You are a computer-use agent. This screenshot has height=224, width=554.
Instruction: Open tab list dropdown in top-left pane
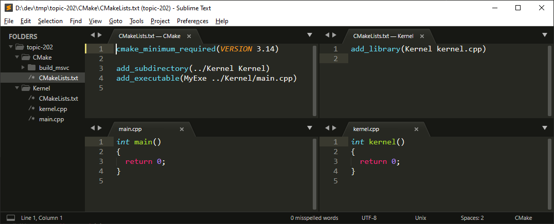point(310,35)
